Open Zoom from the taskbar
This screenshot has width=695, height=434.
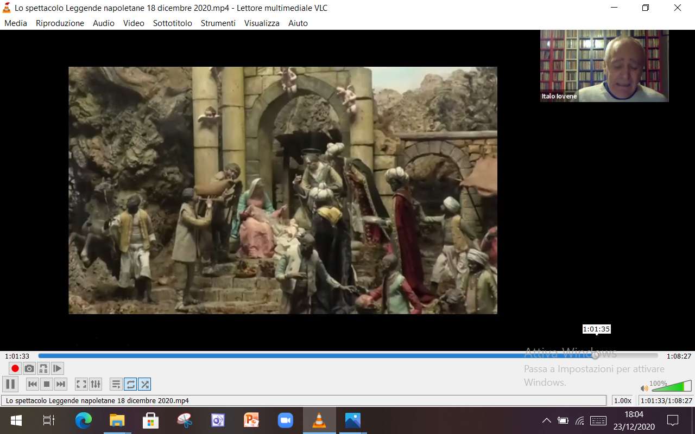pyautogui.click(x=286, y=420)
